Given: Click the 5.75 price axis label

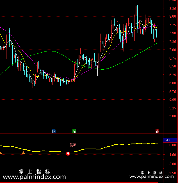Looking at the screenshot, I should [172, 92].
